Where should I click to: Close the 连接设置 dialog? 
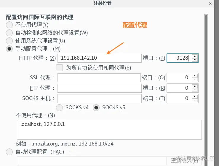[210, 4]
